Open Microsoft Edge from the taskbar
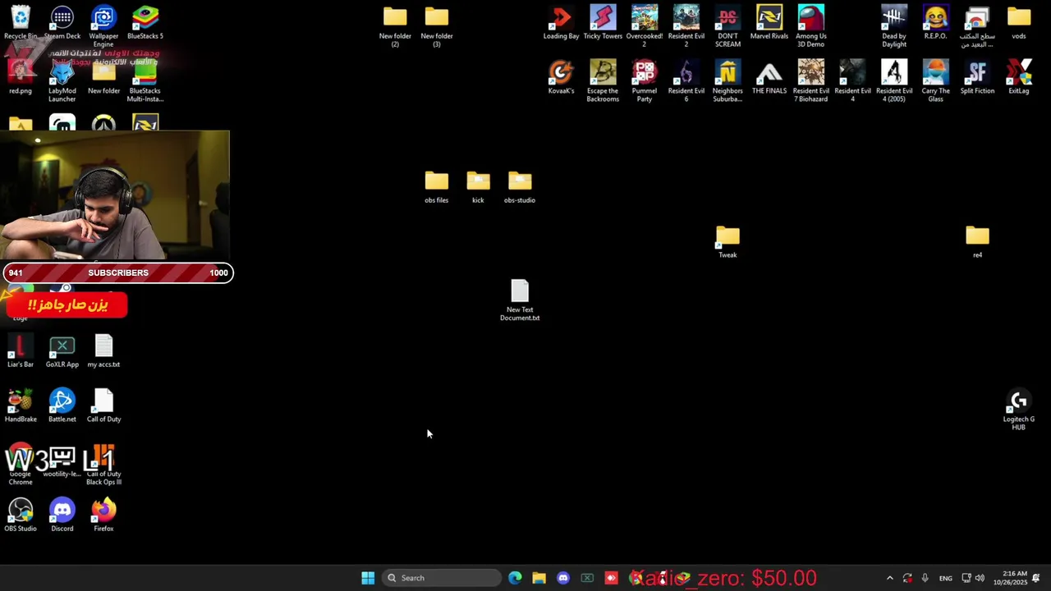This screenshot has height=591, width=1051. [515, 578]
